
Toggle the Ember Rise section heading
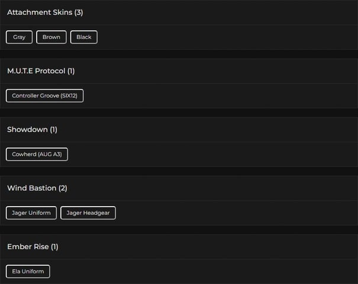[28, 246]
